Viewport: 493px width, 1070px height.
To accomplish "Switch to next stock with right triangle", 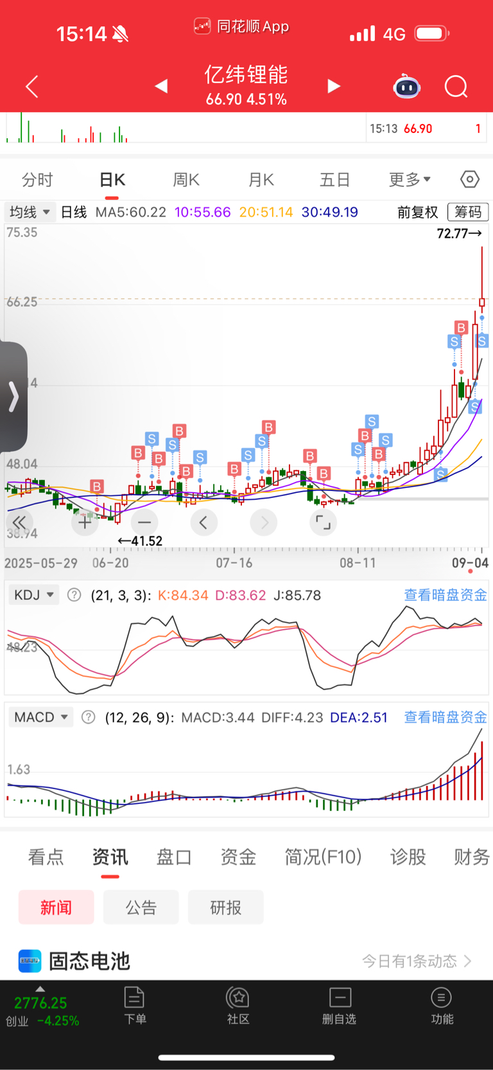I will (333, 86).
